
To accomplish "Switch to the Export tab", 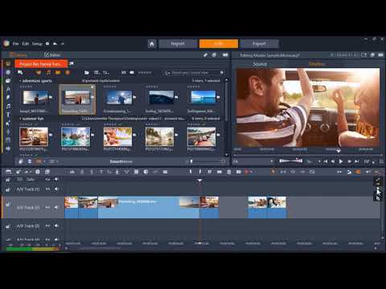I will pos(259,43).
